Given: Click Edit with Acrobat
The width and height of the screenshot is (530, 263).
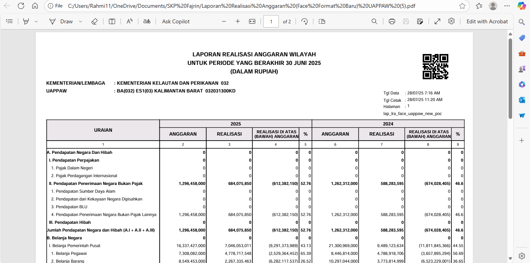Looking at the screenshot, I should click(x=487, y=21).
